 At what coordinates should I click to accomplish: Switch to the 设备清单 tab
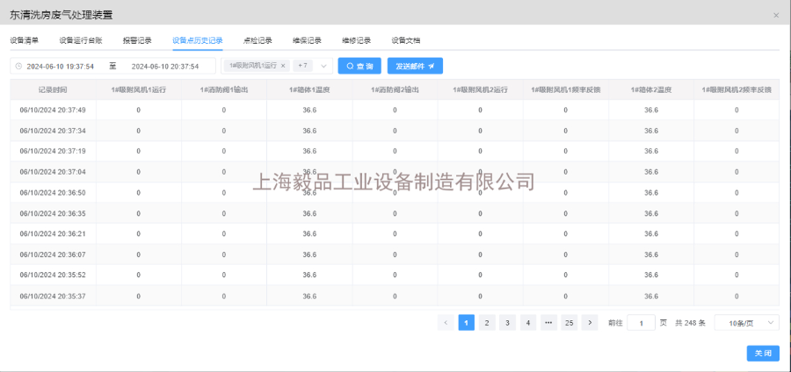[24, 40]
